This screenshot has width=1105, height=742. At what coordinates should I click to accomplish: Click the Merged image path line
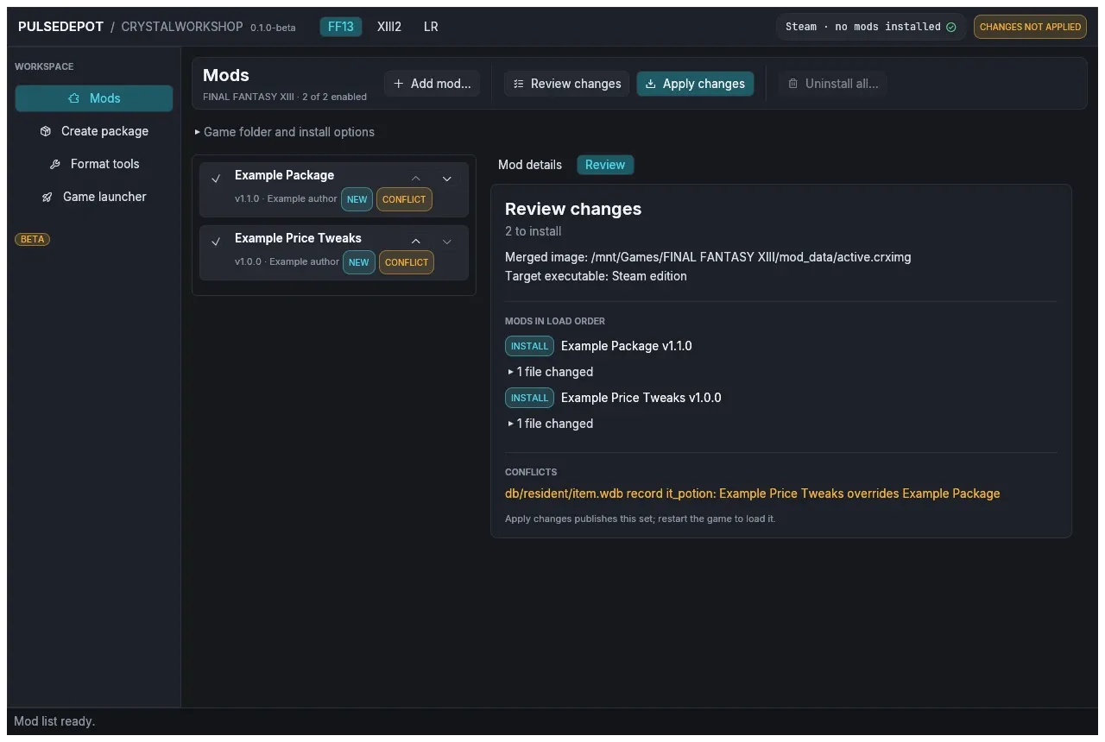click(708, 257)
